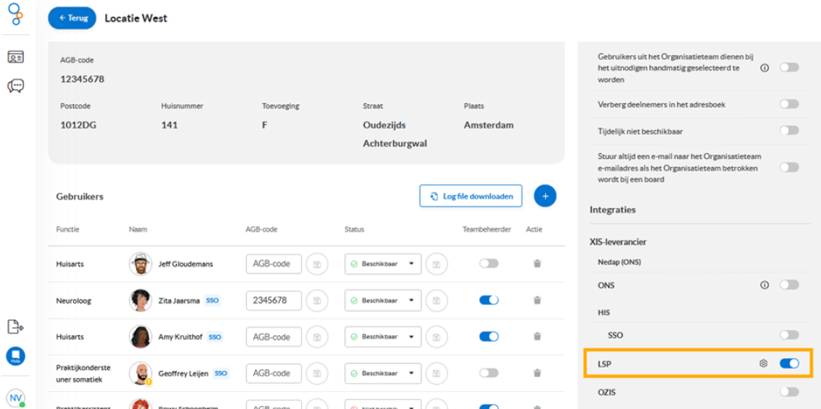Click Log file downloaden button
This screenshot has width=821, height=409.
click(471, 196)
